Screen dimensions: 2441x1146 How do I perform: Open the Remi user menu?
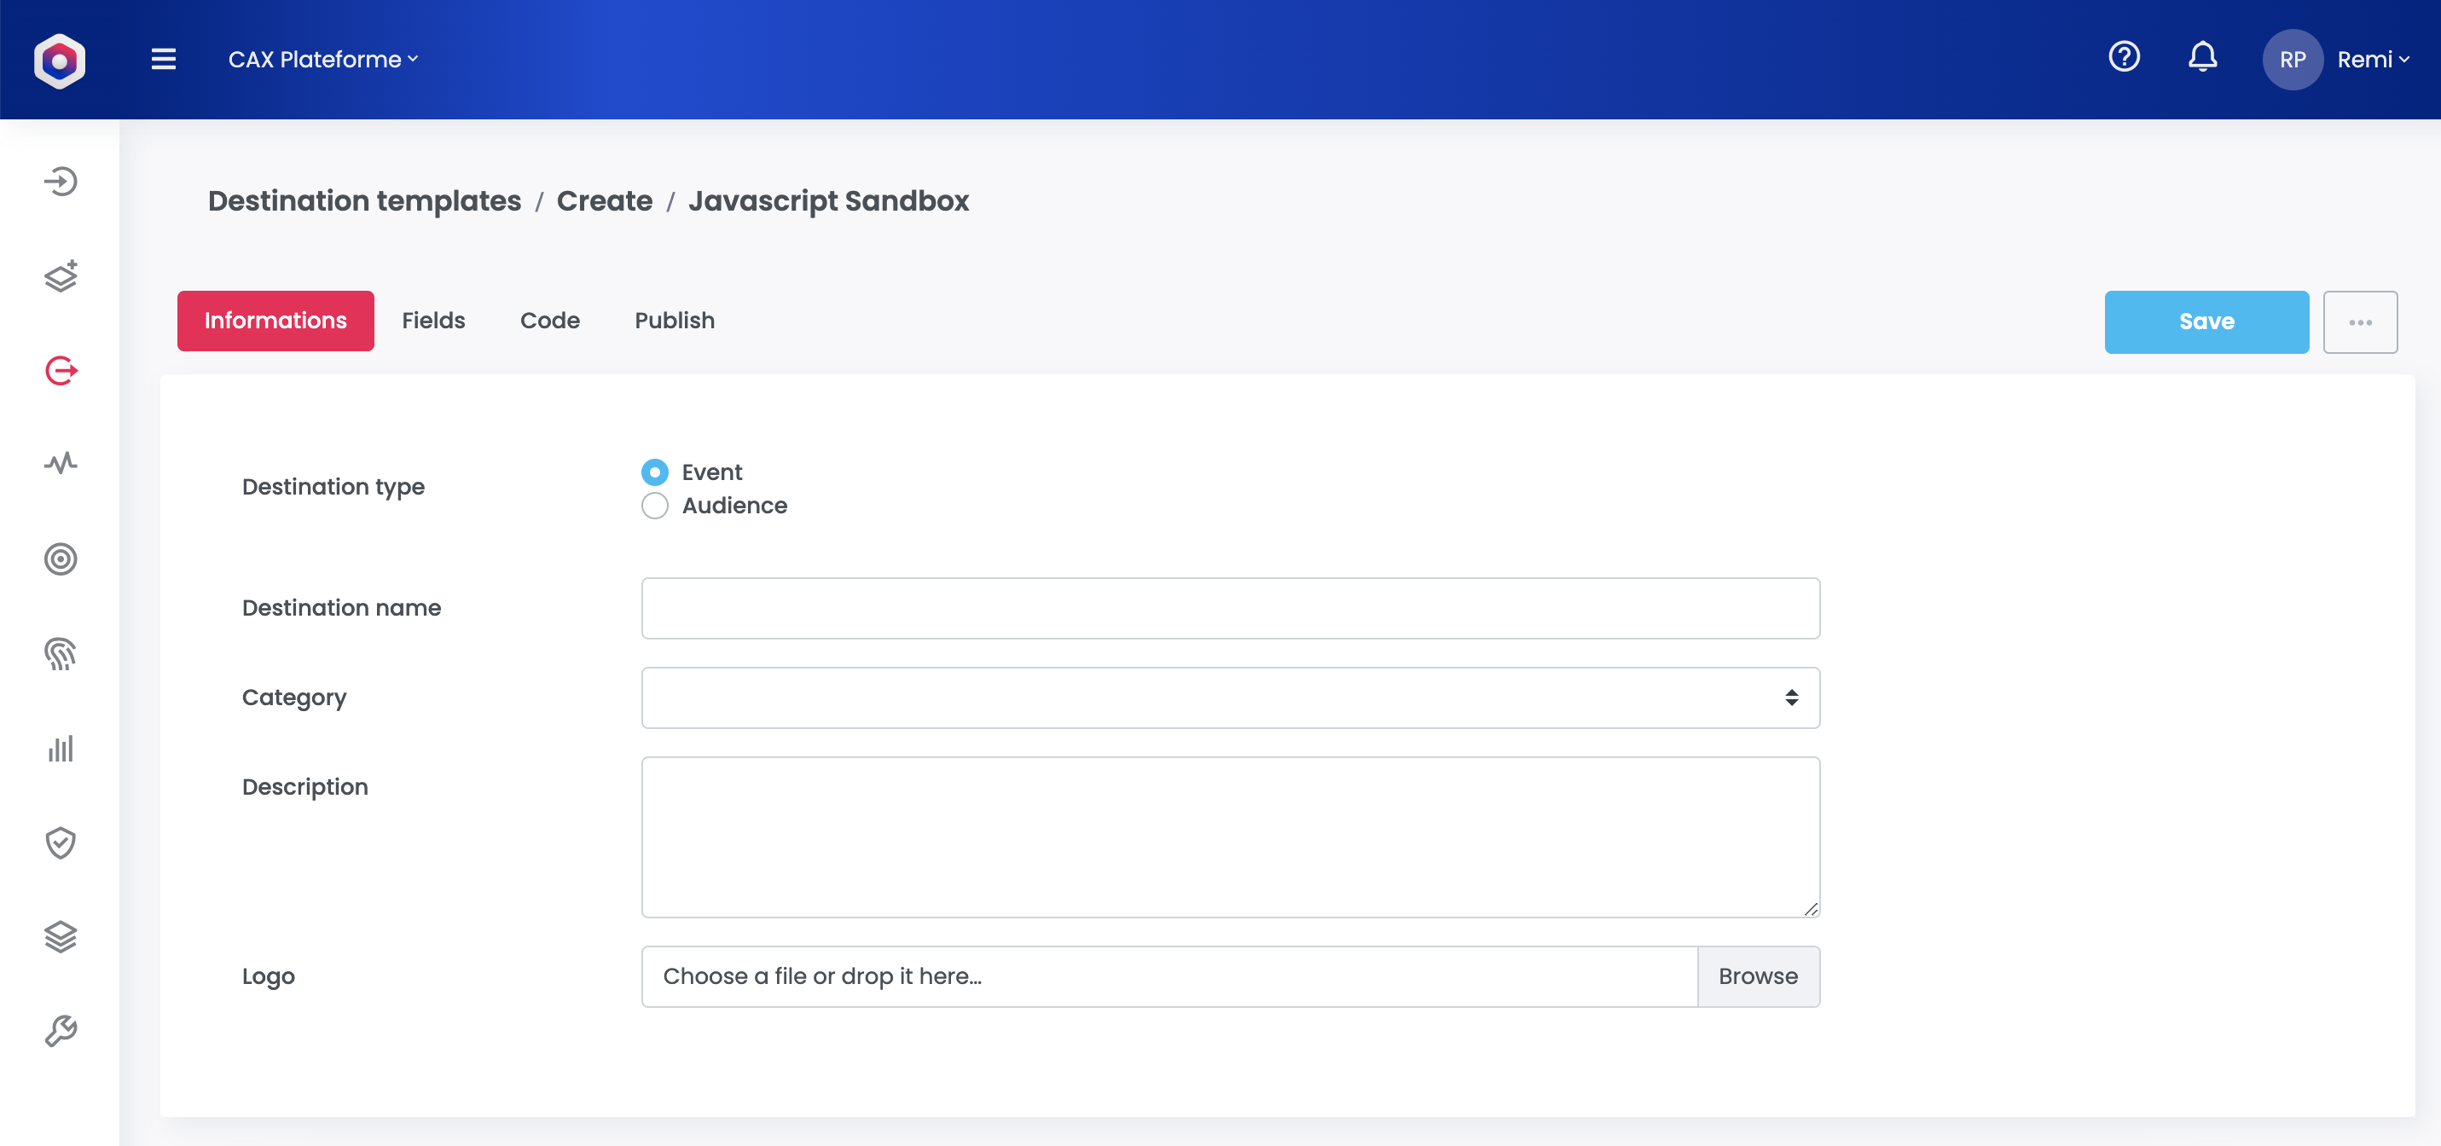pyautogui.click(x=2371, y=60)
